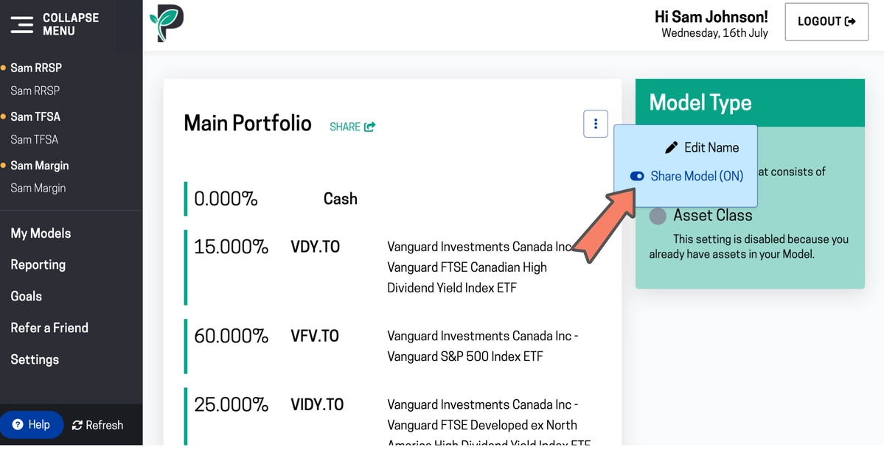884x450 pixels.
Task: Select the Sam TFSA group heading
Action: (35, 116)
